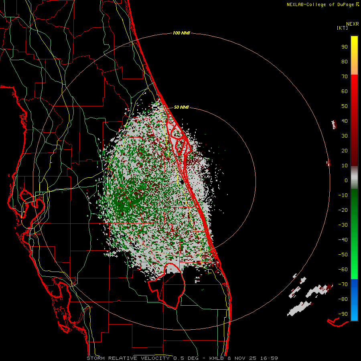Click the 10 value on the velocity scale
The width and height of the screenshot is (361, 361).
pyautogui.click(x=345, y=166)
